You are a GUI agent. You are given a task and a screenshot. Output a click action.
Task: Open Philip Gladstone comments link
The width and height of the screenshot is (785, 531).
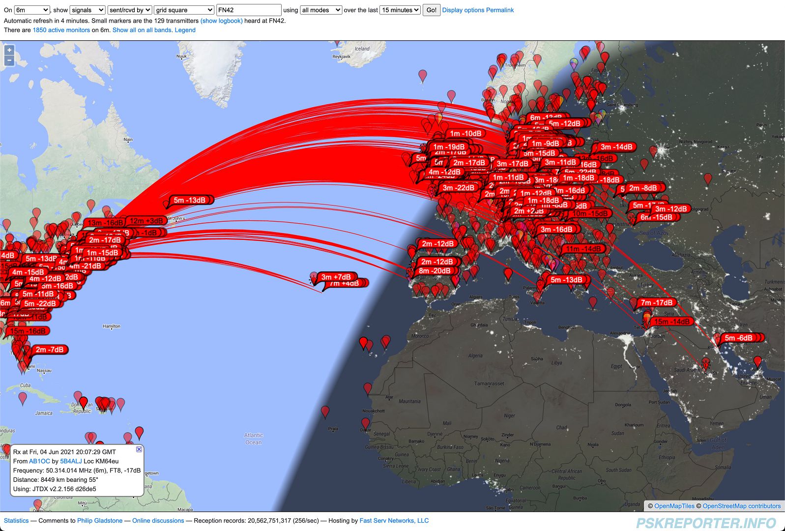tap(100, 521)
